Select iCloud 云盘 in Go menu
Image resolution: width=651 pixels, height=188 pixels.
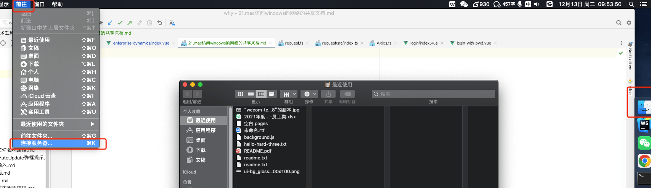coord(56,96)
